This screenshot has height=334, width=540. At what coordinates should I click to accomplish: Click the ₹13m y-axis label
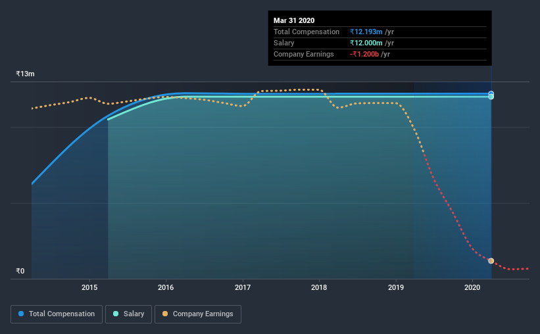[x=25, y=74]
